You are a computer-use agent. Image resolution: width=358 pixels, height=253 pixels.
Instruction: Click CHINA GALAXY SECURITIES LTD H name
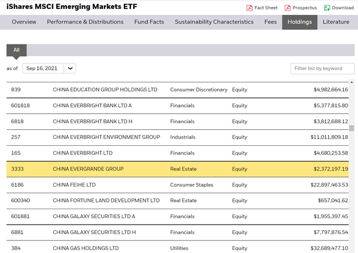click(94, 232)
